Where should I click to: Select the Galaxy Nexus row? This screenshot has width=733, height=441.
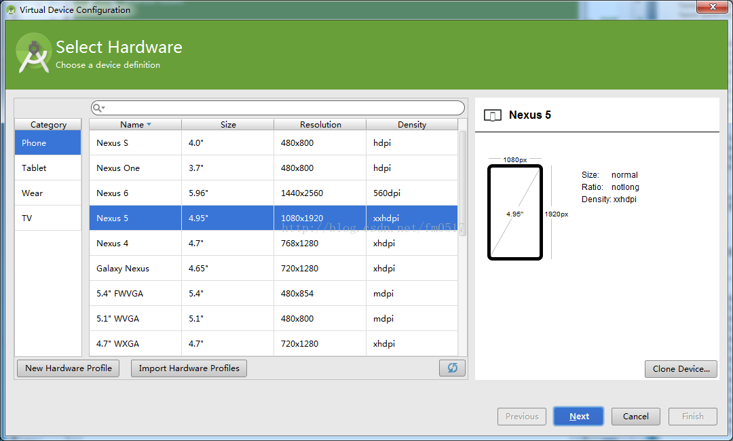pos(274,268)
